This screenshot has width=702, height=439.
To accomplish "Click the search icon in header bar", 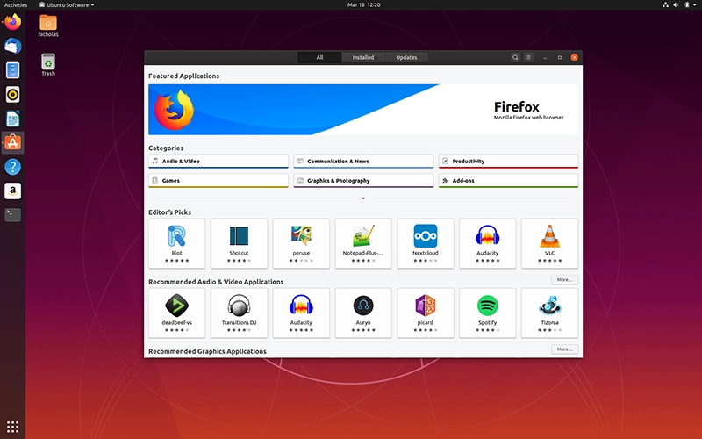I will [515, 57].
